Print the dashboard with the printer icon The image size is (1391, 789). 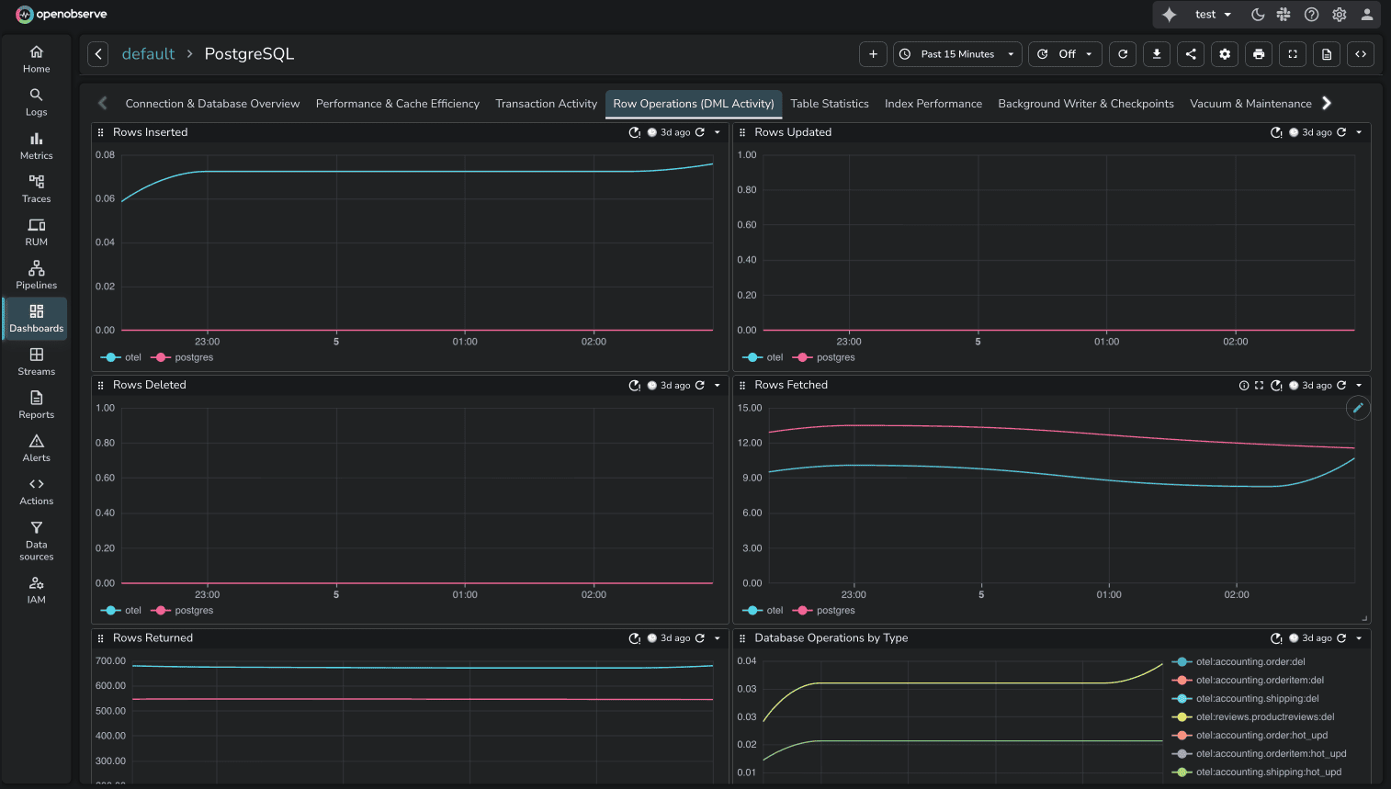(x=1258, y=54)
